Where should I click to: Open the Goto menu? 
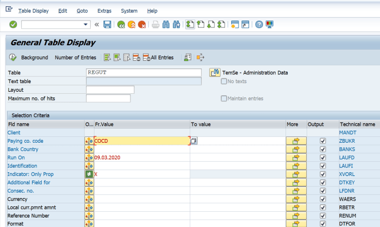[x=82, y=11]
